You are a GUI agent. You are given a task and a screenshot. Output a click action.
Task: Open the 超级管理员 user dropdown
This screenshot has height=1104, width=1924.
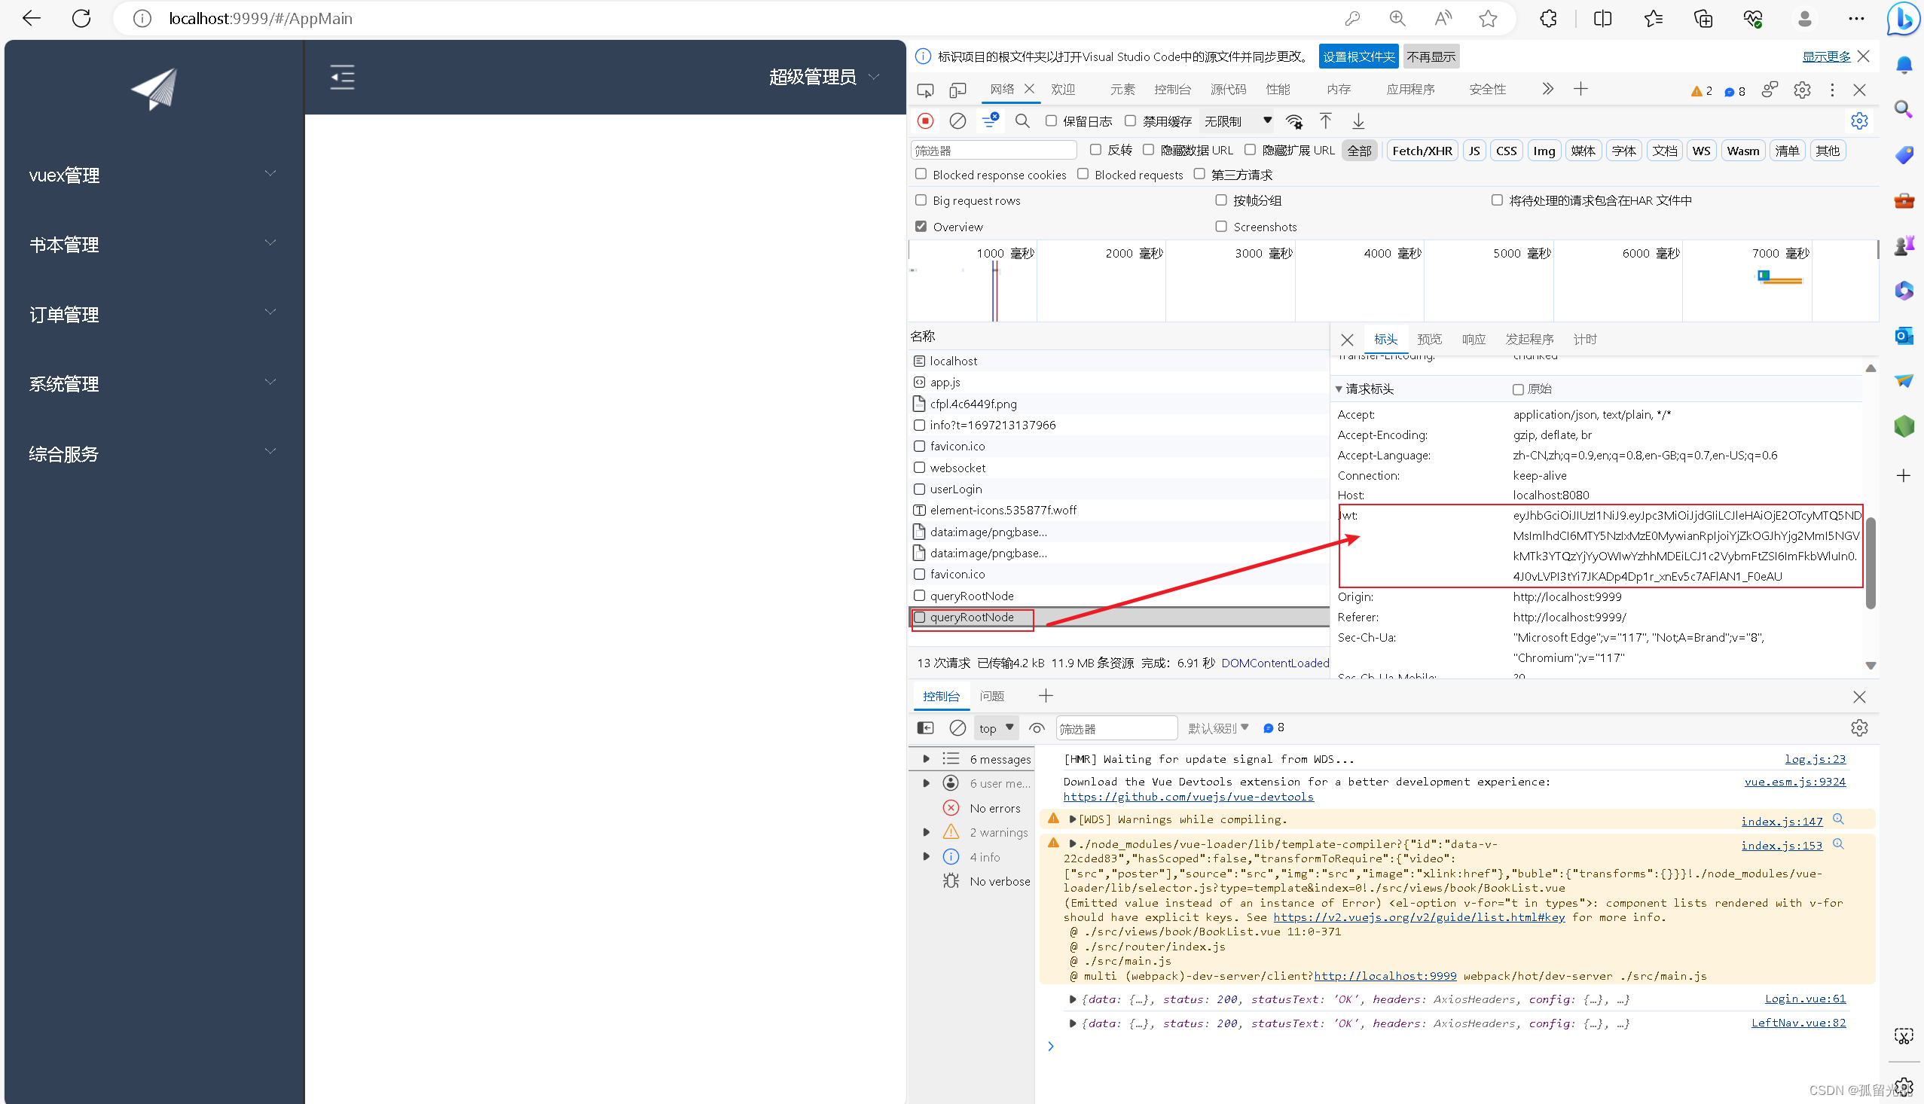[823, 77]
